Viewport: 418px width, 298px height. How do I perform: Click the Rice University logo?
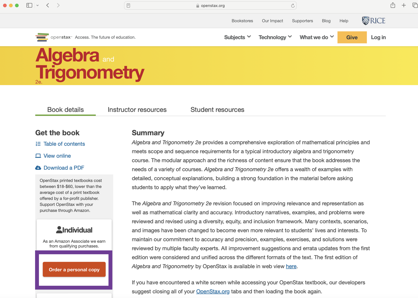click(373, 21)
